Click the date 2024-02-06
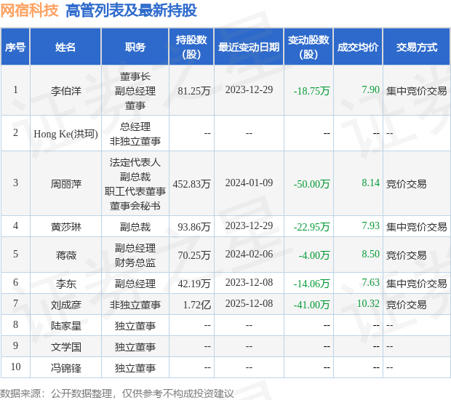Screen dimensions: 451x400 point(249,255)
